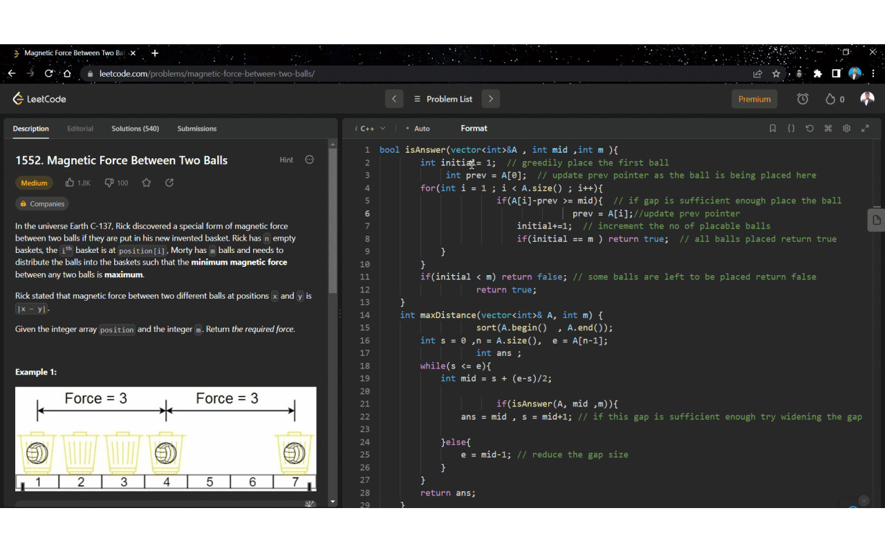Click Format code button
Viewport: 885px width, 553px height.
click(474, 129)
